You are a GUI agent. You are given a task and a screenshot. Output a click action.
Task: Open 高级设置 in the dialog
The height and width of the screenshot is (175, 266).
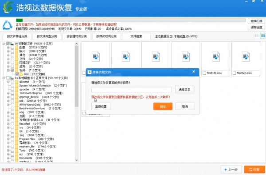pyautogui.click(x=101, y=107)
